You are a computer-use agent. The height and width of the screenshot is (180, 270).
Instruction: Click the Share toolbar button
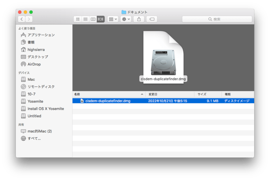point(139,19)
